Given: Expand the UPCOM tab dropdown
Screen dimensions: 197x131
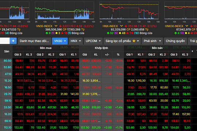Looking at the screenshot, I should click(x=100, y=41).
